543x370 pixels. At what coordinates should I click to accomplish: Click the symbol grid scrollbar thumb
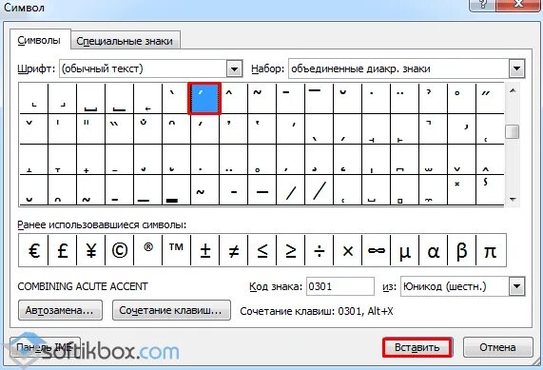(x=513, y=131)
